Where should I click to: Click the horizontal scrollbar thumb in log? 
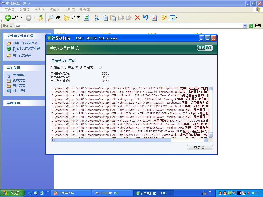point(113,140)
